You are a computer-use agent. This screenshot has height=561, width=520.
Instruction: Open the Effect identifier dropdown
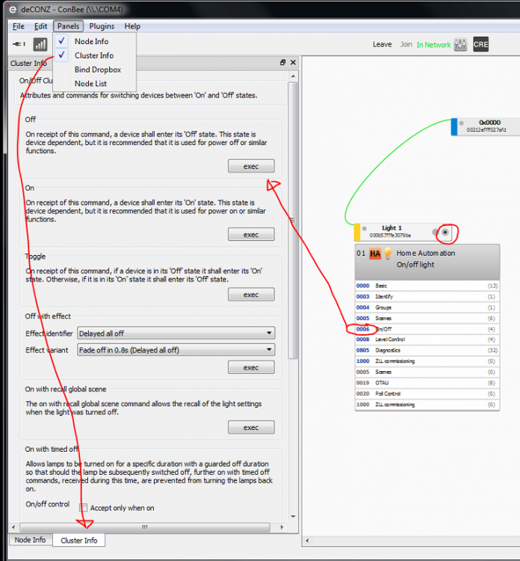(176, 333)
